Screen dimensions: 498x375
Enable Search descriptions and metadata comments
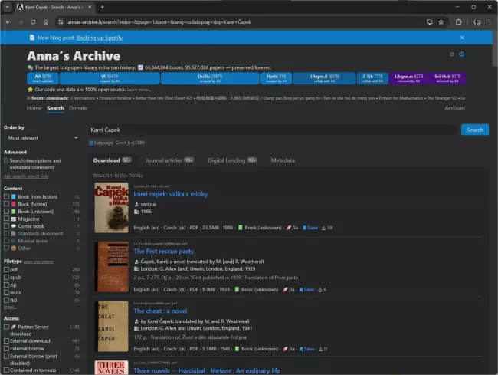[x=7, y=161]
